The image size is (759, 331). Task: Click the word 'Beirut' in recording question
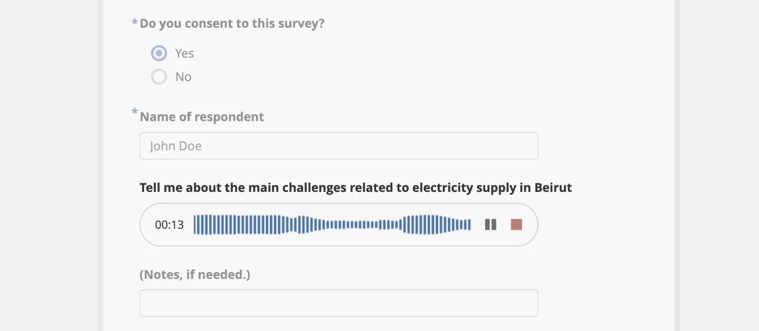click(553, 187)
